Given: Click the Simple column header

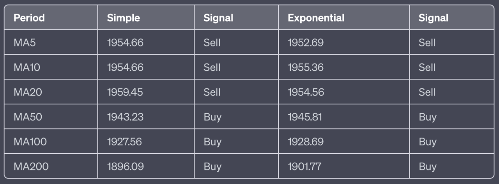Looking at the screenshot, I should coord(123,18).
